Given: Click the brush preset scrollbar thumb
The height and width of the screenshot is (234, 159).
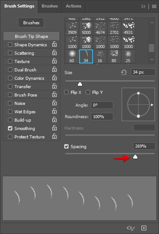Looking at the screenshot, I should click(x=152, y=48).
